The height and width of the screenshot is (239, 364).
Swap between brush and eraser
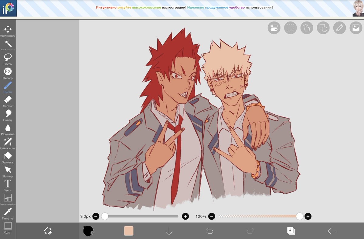coord(48,231)
